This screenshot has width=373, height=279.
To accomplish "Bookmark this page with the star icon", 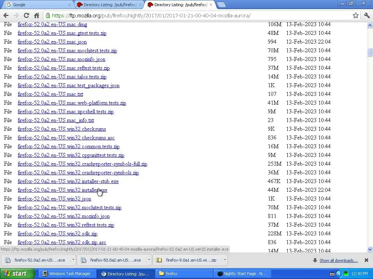I will coord(356,16).
